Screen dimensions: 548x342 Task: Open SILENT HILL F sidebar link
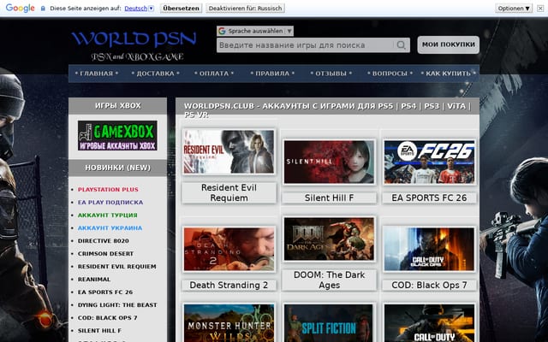click(99, 331)
